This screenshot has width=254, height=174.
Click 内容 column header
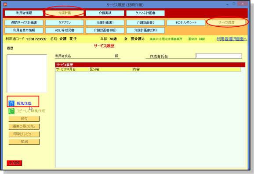(x=186, y=70)
